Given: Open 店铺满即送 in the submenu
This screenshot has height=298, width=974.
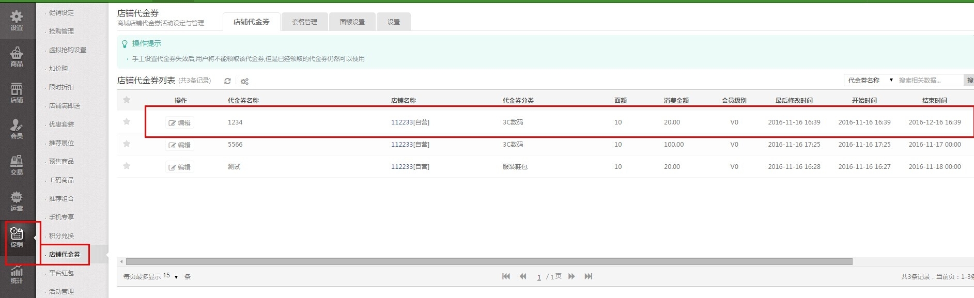Looking at the screenshot, I should 65,106.
